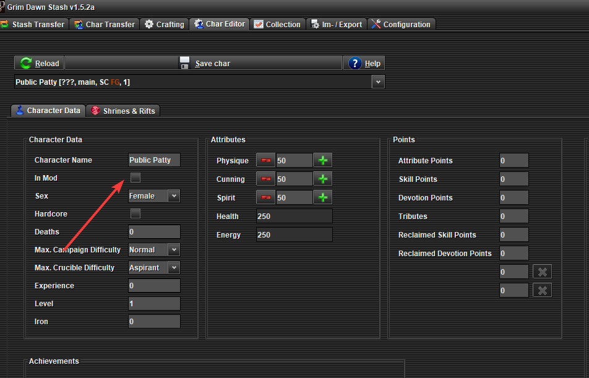Viewport: 589px width, 378px height.
Task: Click the Tributes field
Action: coord(514,216)
